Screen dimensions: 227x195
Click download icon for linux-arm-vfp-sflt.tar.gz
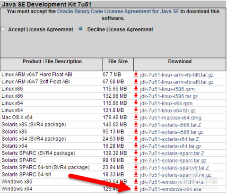pos(136,82)
